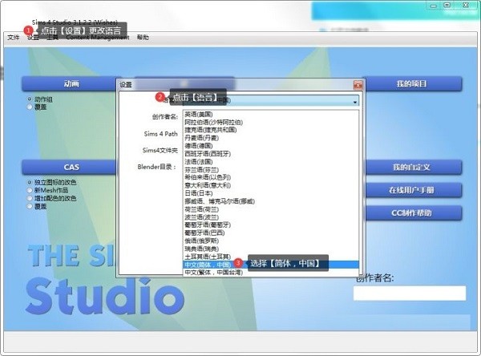The image size is (481, 356).
Task: Open 我的项目
Action: [x=412, y=83]
